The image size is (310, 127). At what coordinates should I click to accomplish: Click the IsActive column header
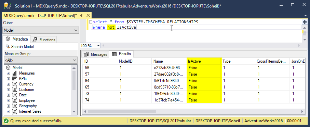(204, 61)
